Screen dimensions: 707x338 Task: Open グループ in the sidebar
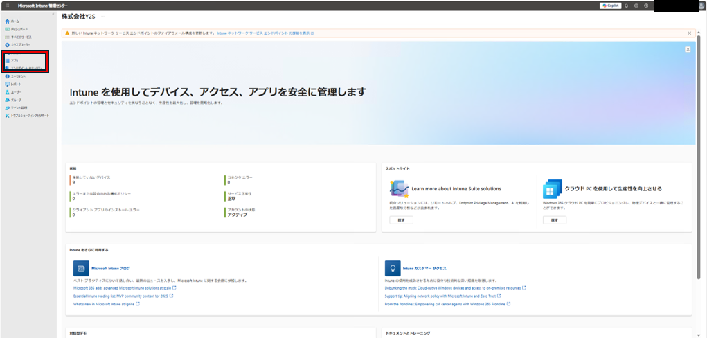16,100
